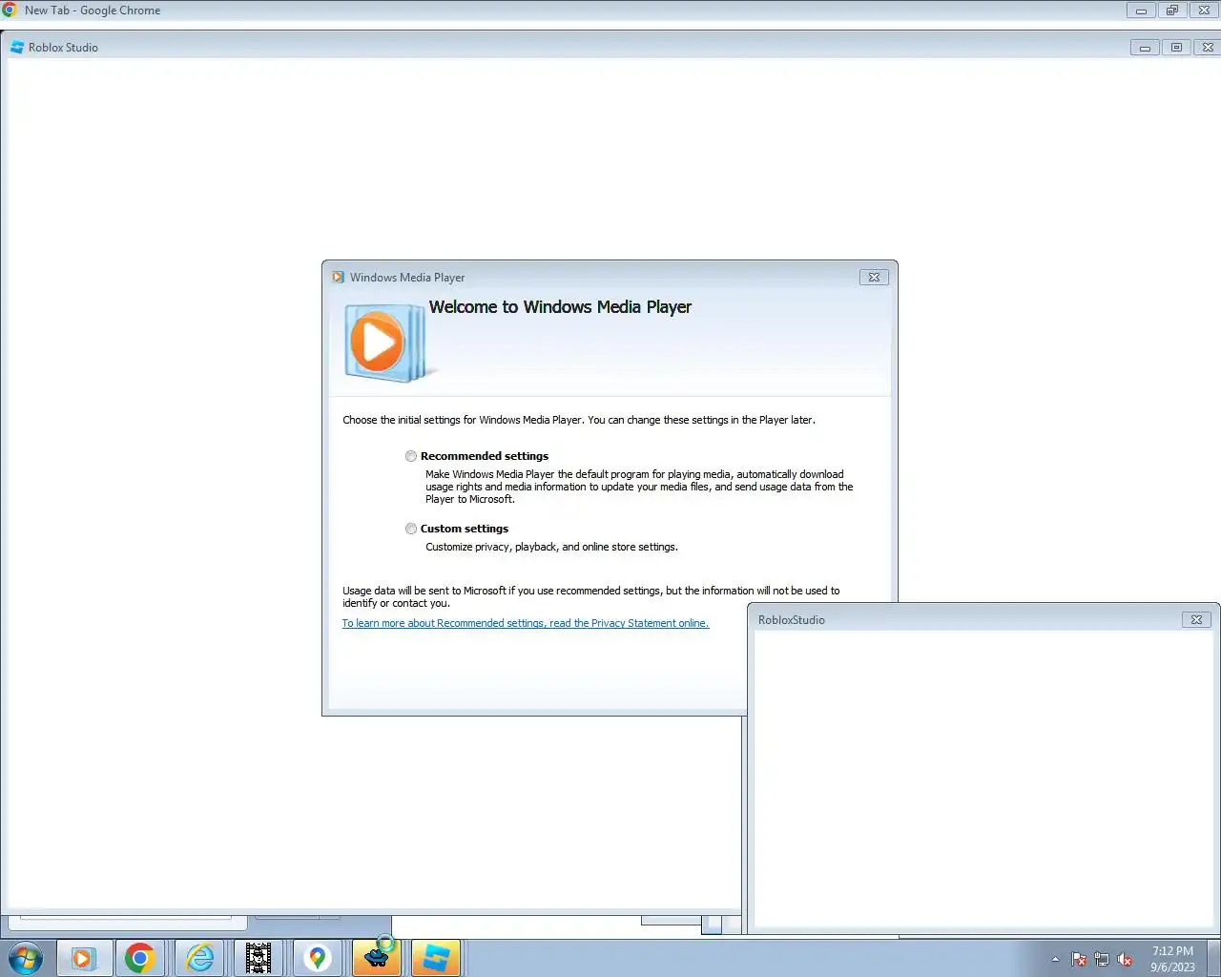Click the 'Usage data will be sent' notice
The height and width of the screenshot is (977, 1221).
(591, 596)
